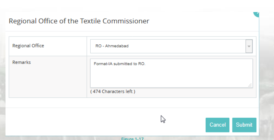
Task: Click the "Figure 1-17" caption
Action: point(133,138)
